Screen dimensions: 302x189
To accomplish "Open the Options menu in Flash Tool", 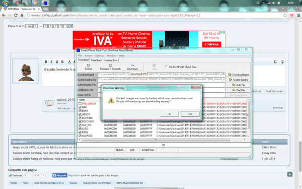I will 99,55.
